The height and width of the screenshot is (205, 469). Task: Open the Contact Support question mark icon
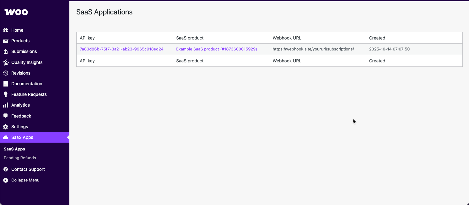[6, 169]
